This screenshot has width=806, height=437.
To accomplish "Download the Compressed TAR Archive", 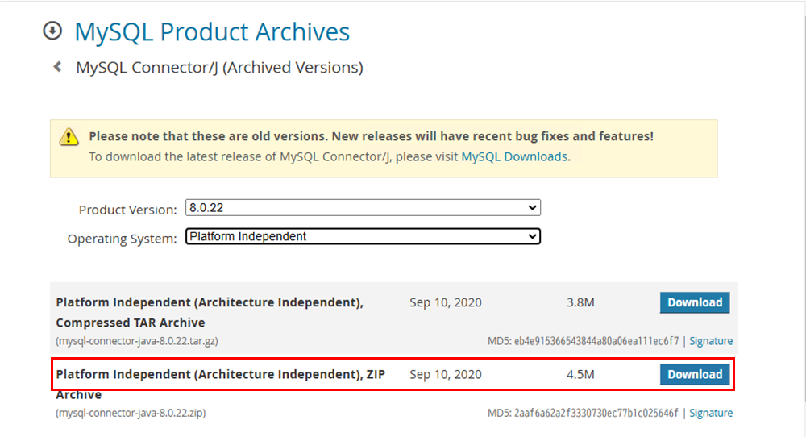I will (695, 302).
